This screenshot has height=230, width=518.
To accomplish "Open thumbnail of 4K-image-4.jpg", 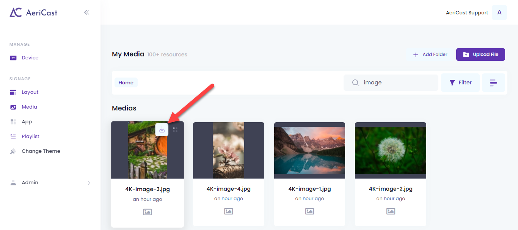I will 229,150.
